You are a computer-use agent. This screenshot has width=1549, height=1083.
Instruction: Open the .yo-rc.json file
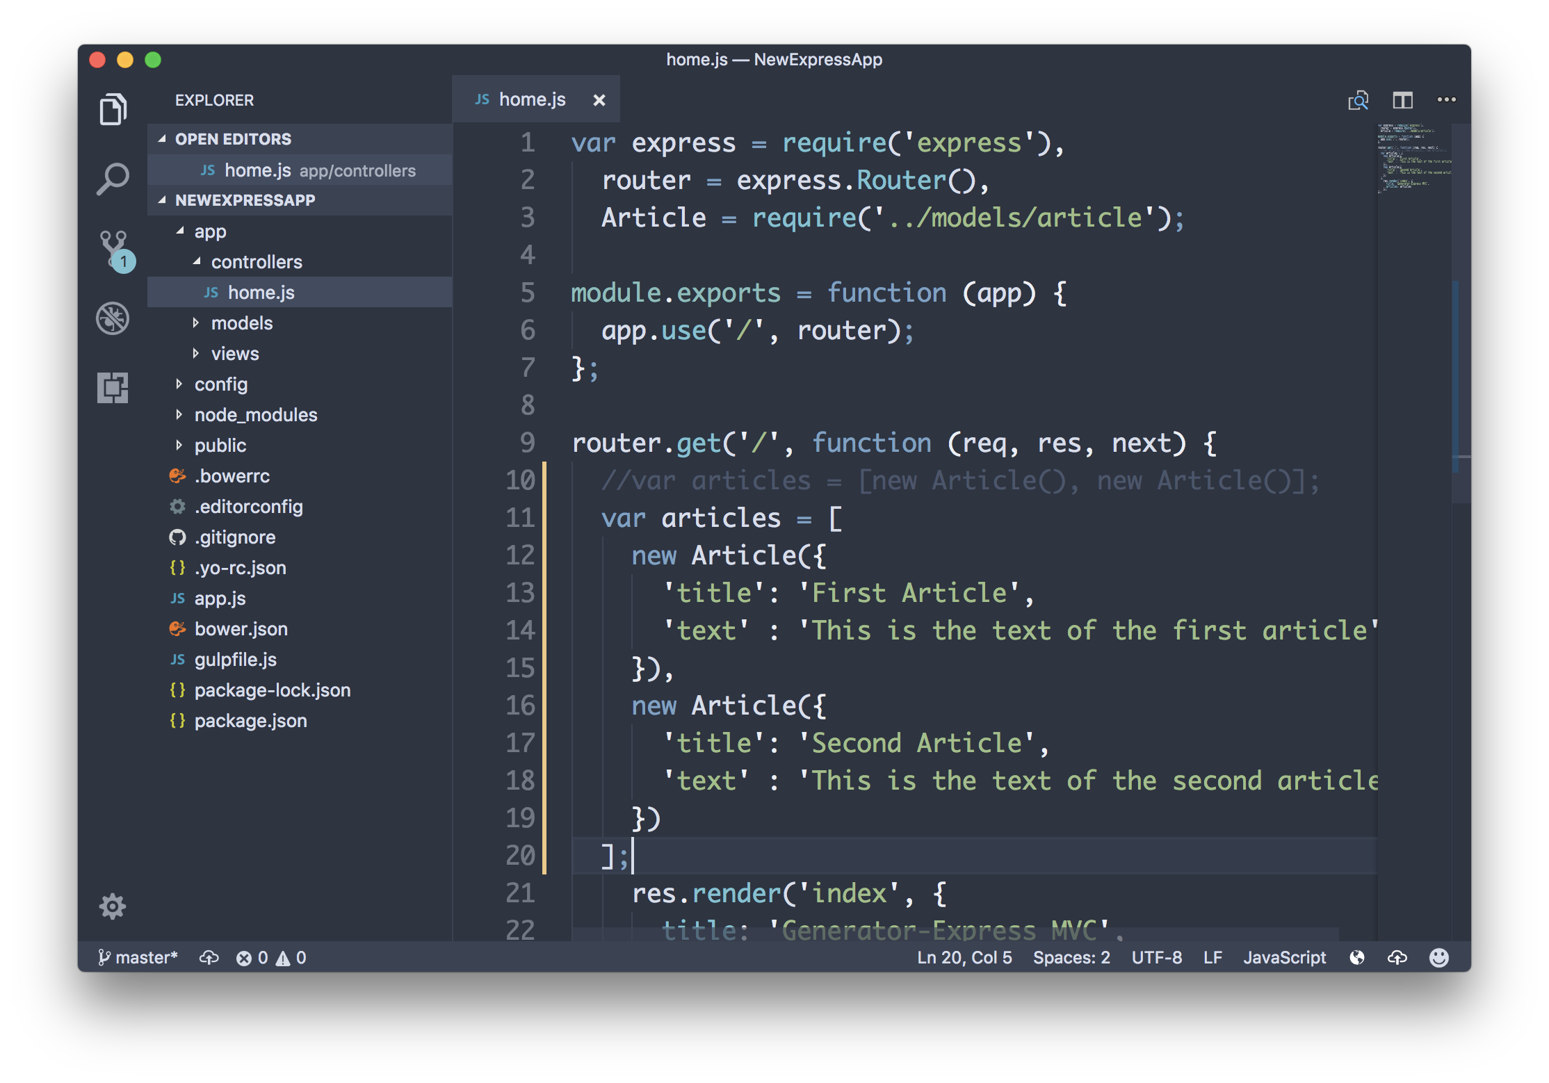click(300, 567)
